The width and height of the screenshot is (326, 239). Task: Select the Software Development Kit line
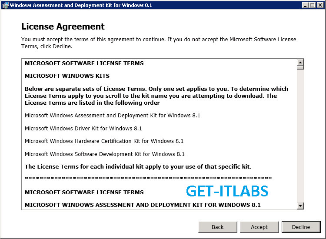pyautogui.click(x=105, y=154)
